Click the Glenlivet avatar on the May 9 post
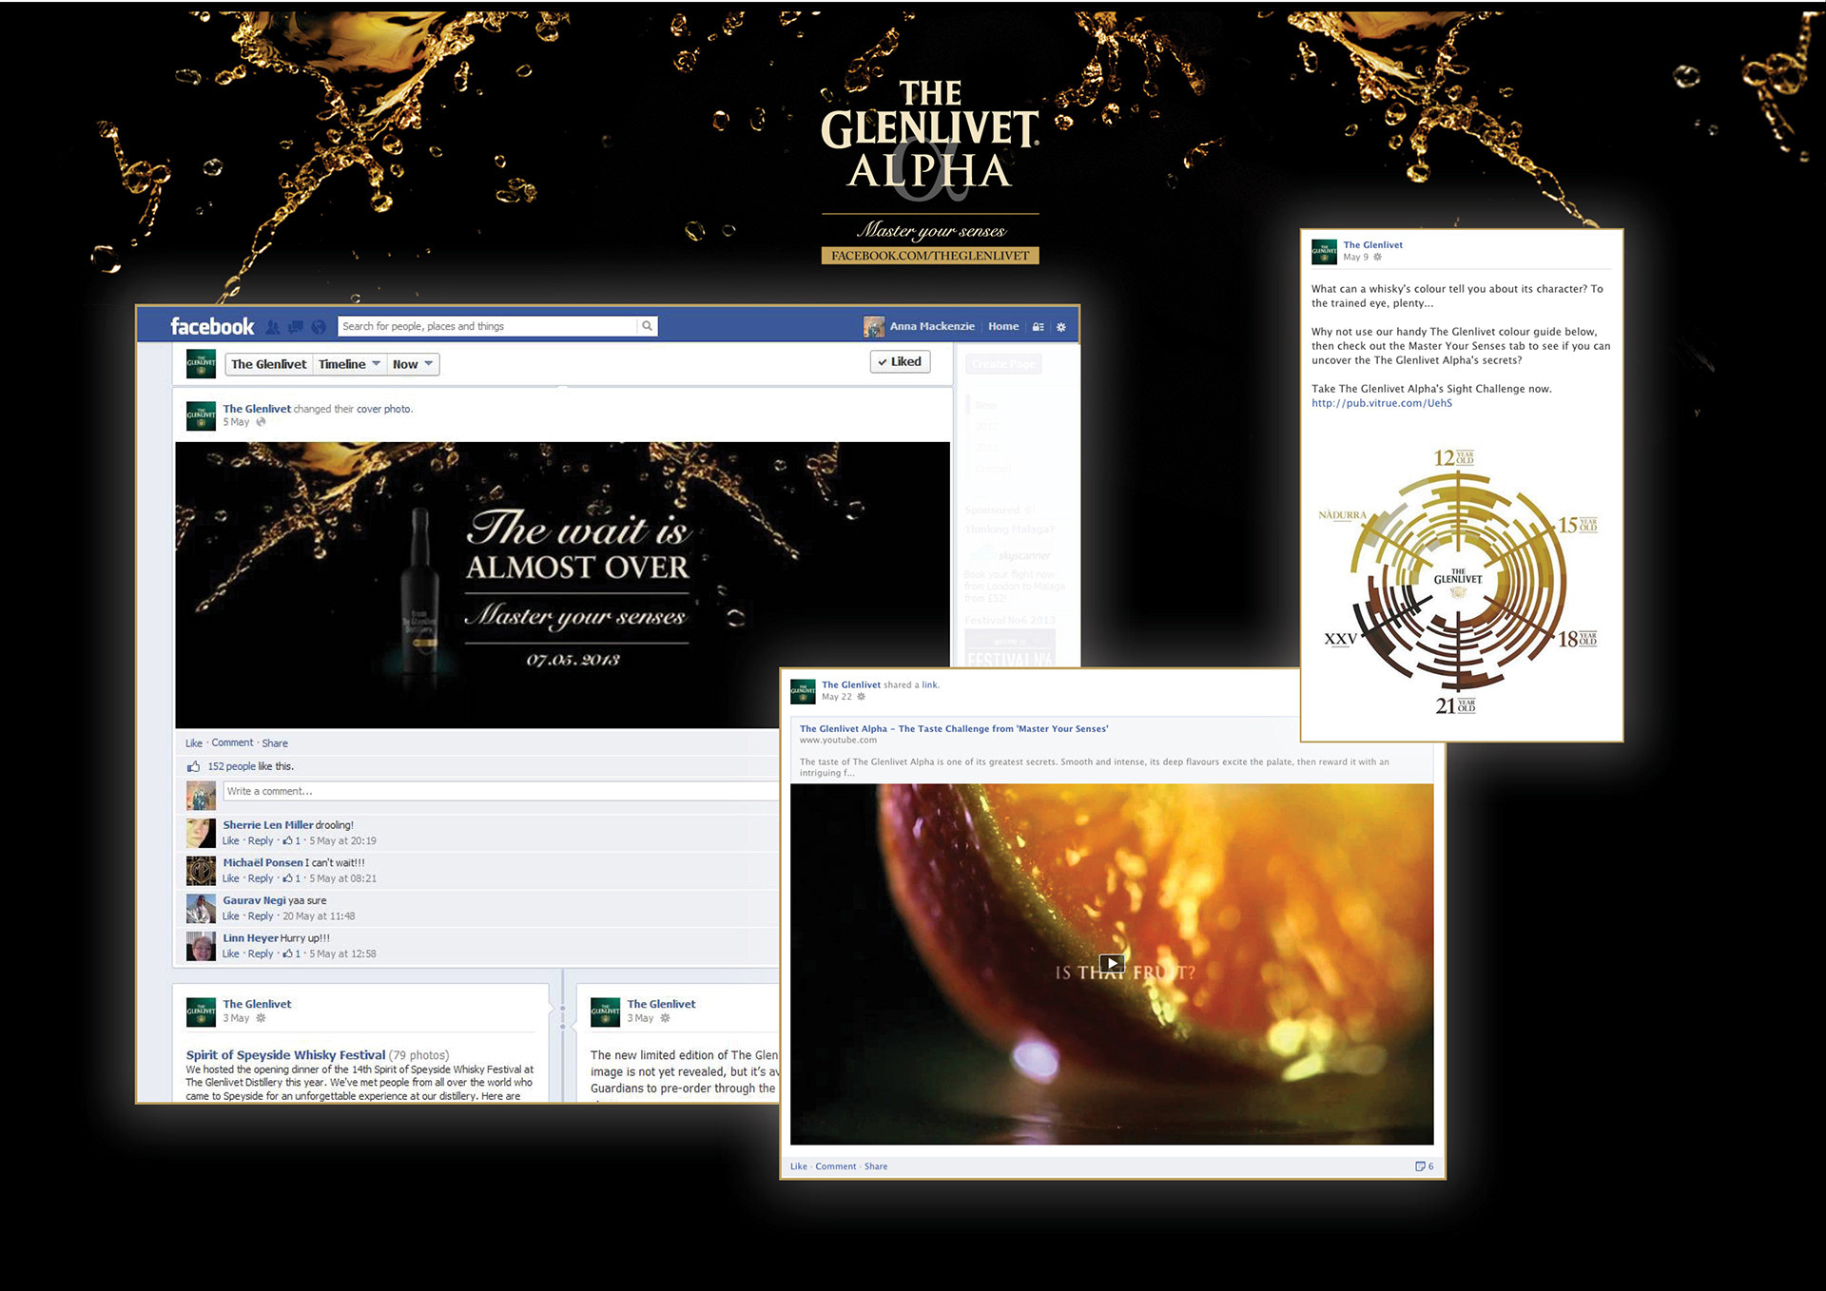This screenshot has width=1826, height=1291. pyautogui.click(x=1324, y=251)
